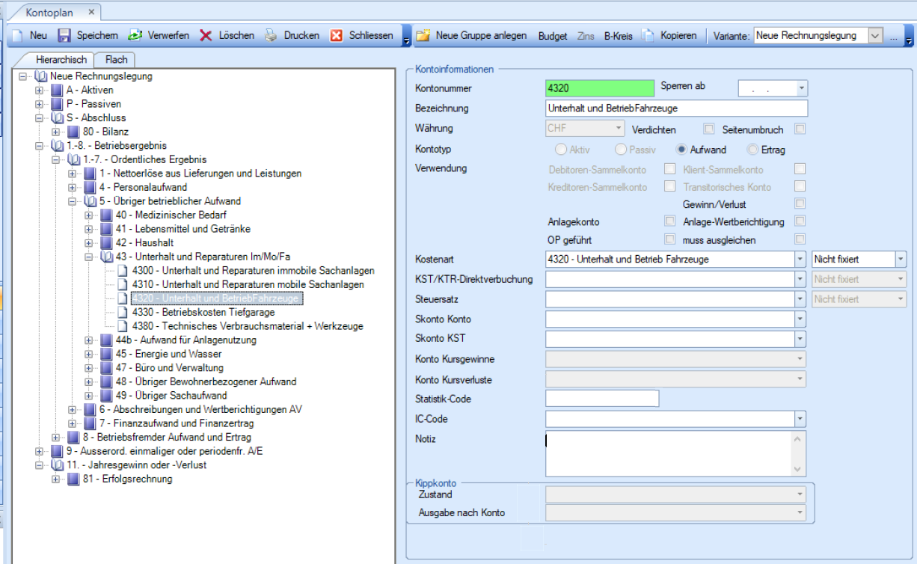Click into the Notiz text area
The height and width of the screenshot is (564, 917).
[666, 453]
